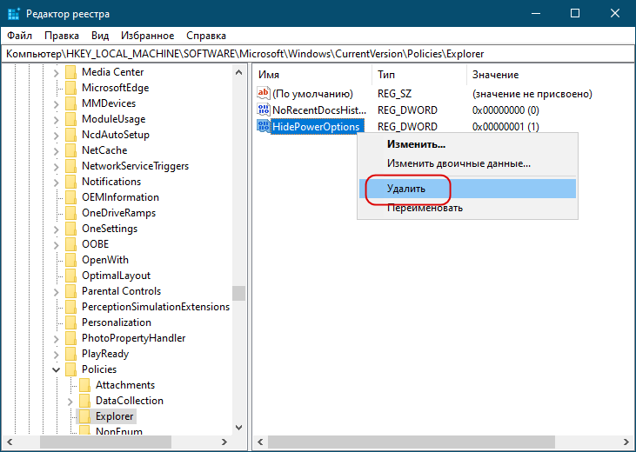Click the 0x00000001 (1) data cell
Viewport: 636px width, 452px height.
(505, 127)
